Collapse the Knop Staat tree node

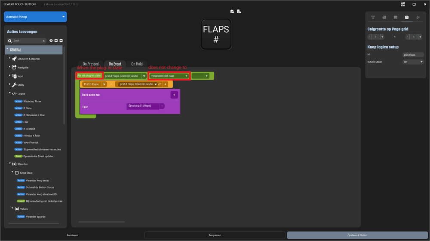12,172
